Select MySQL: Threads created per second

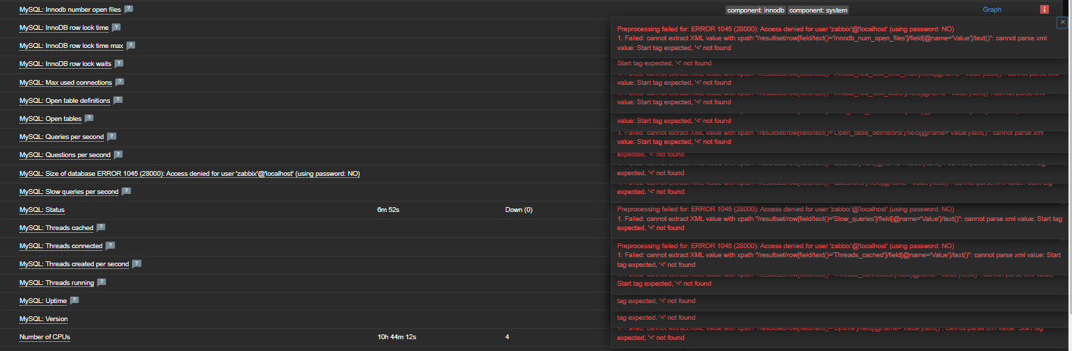[74, 264]
